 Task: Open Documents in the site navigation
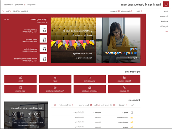[x=164, y=16]
